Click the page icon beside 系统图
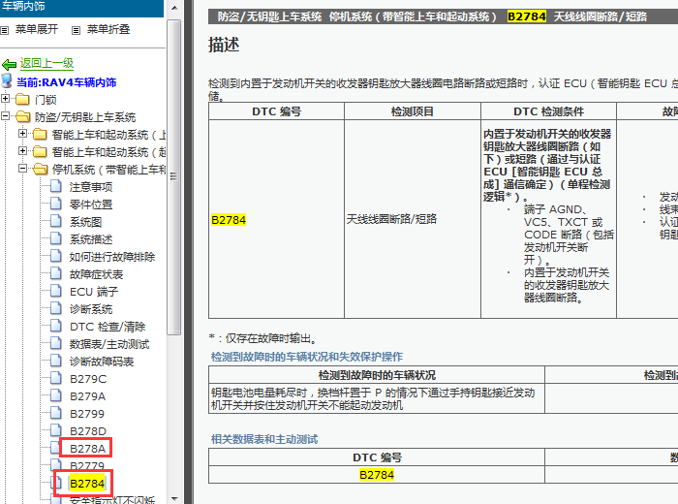Image resolution: width=678 pixels, height=504 pixels. [56, 221]
